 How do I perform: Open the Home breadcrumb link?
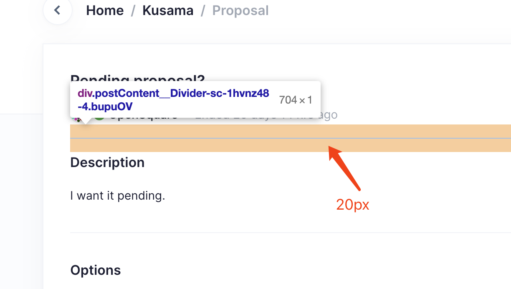coord(105,10)
